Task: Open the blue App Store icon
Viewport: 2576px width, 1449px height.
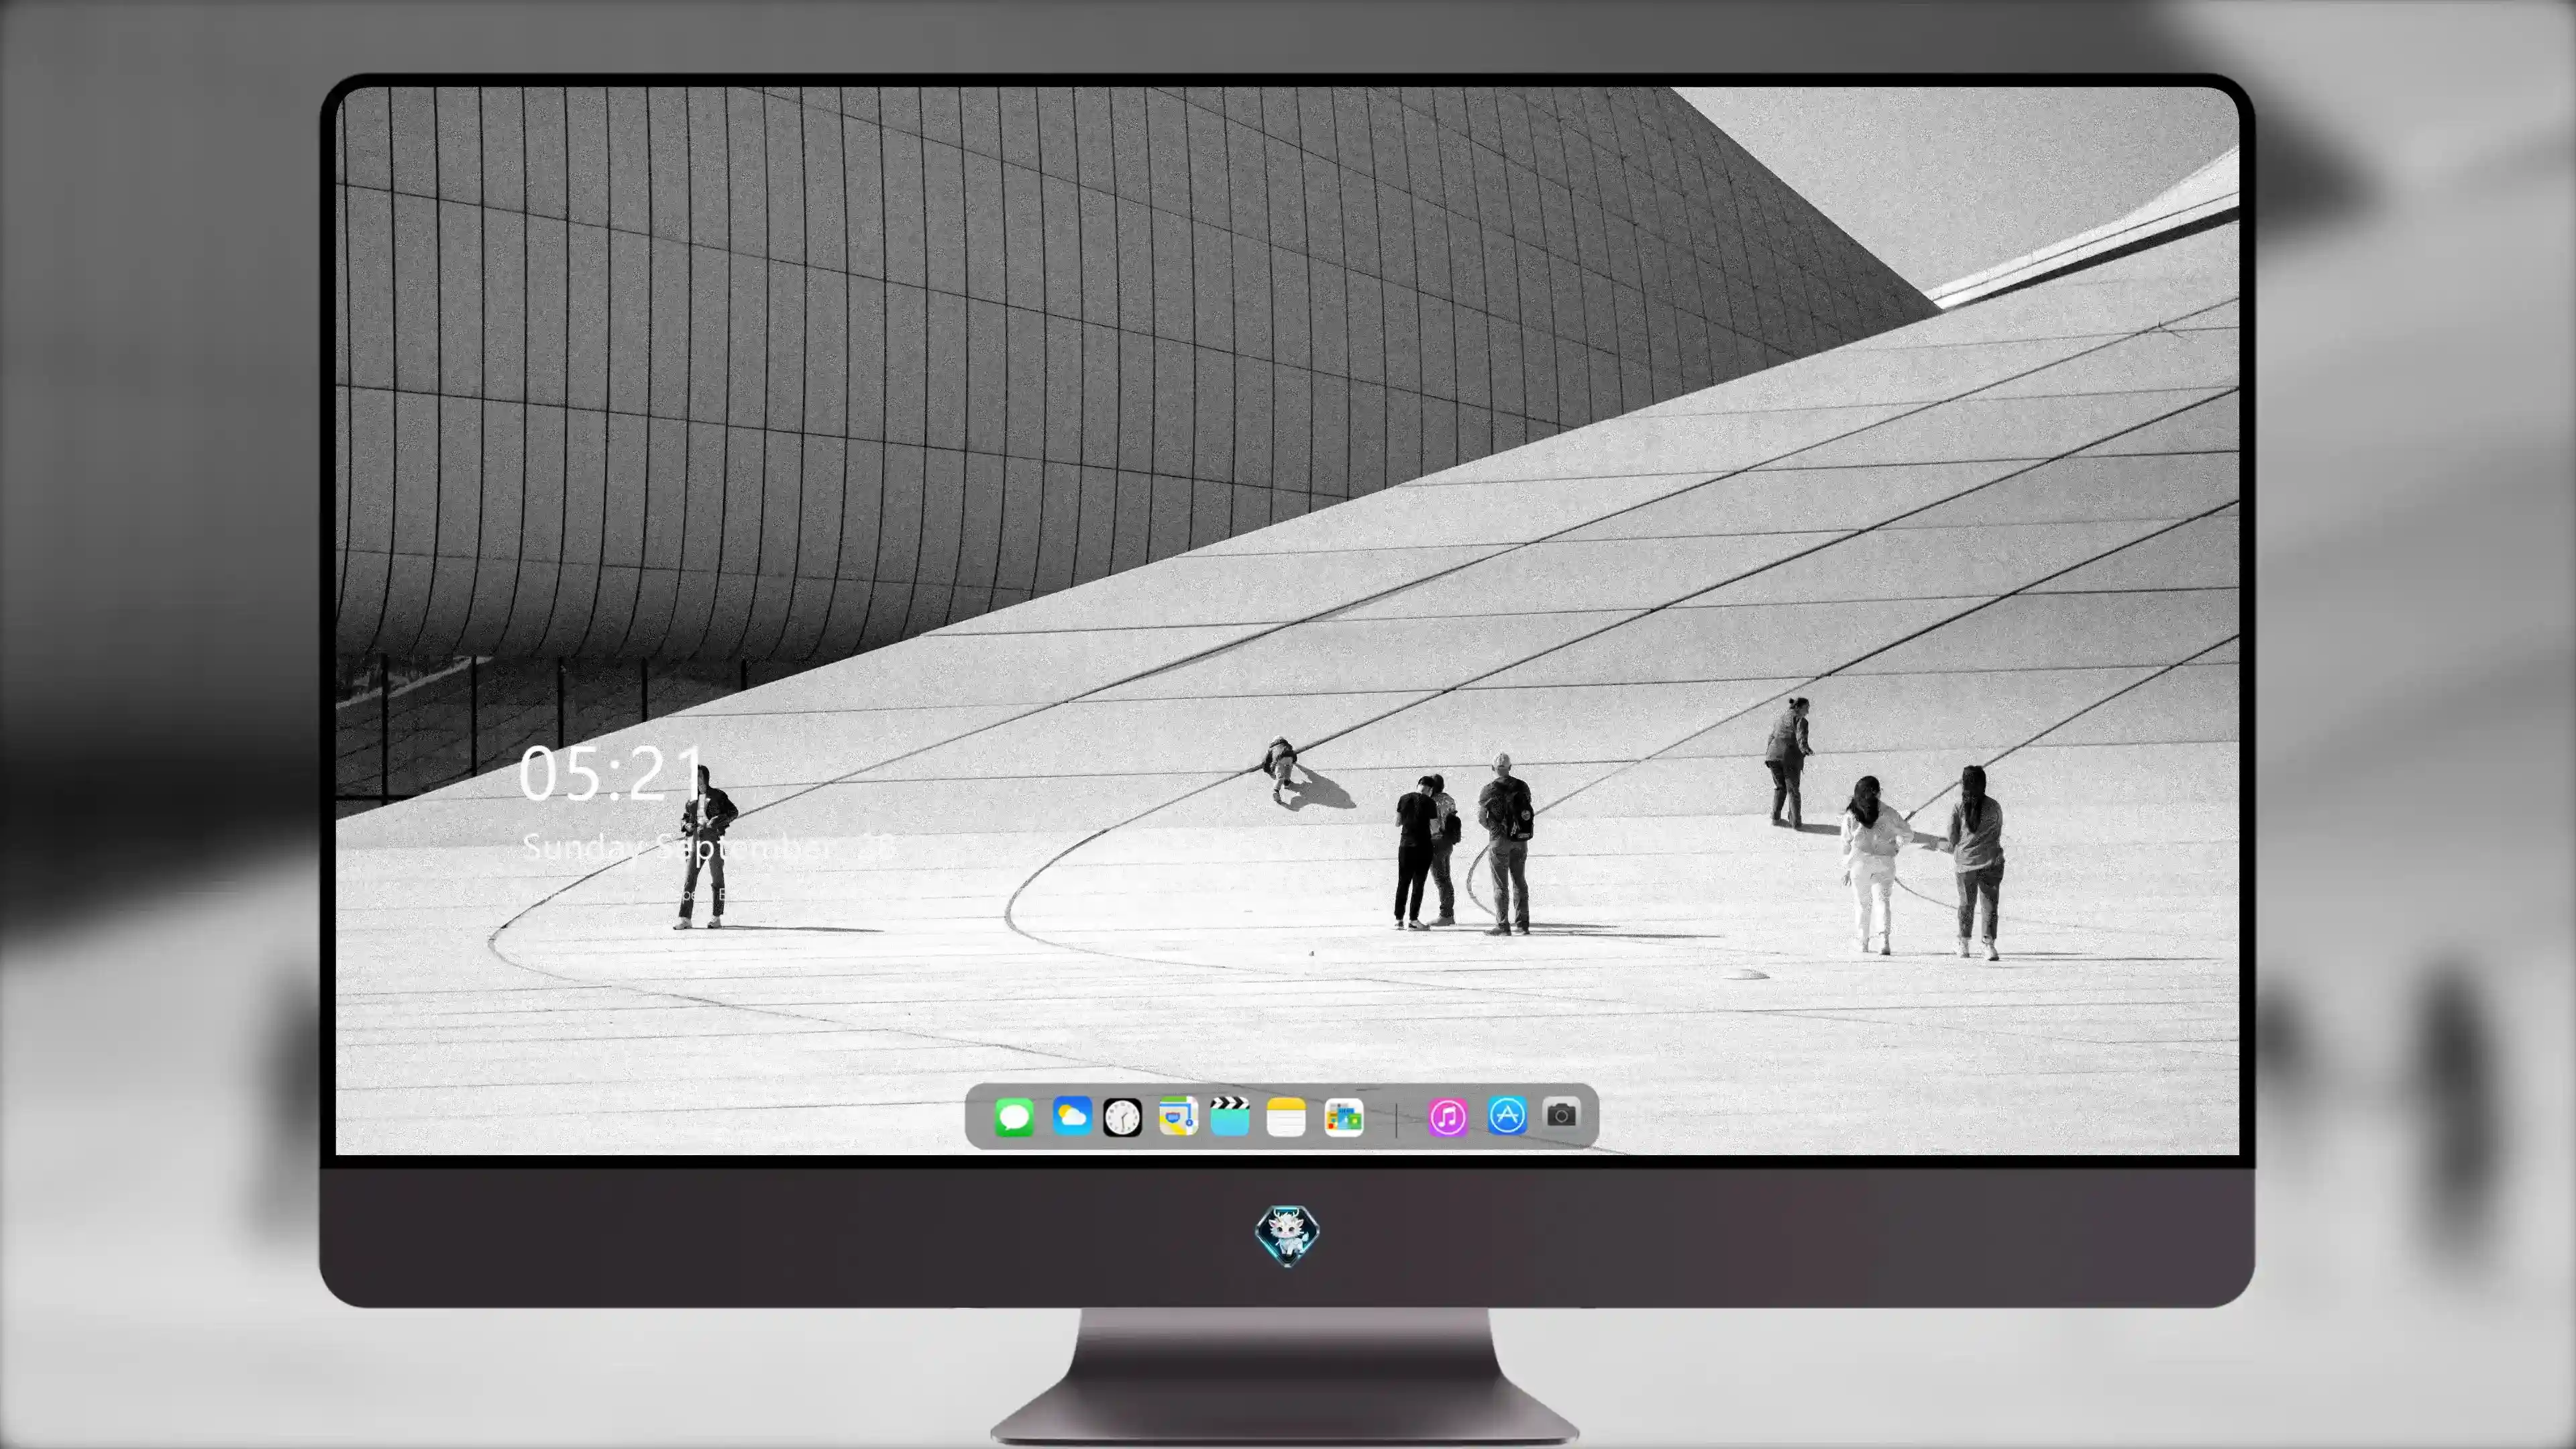Action: (x=1507, y=1116)
